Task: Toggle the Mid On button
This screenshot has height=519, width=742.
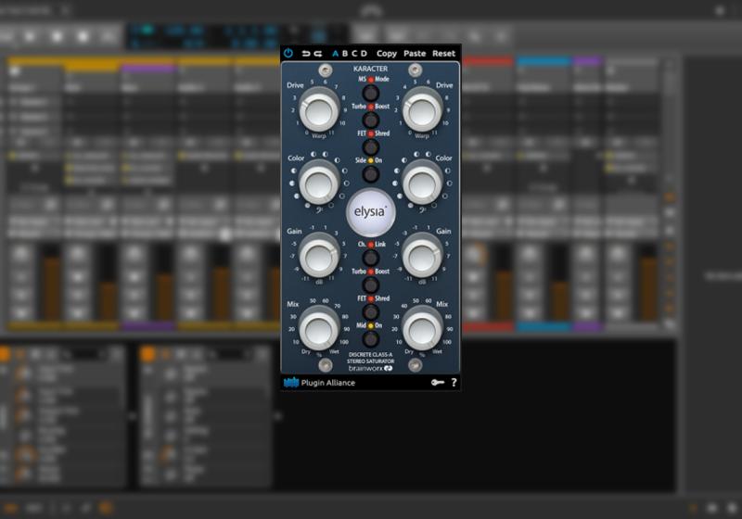Action: pyautogui.click(x=370, y=339)
